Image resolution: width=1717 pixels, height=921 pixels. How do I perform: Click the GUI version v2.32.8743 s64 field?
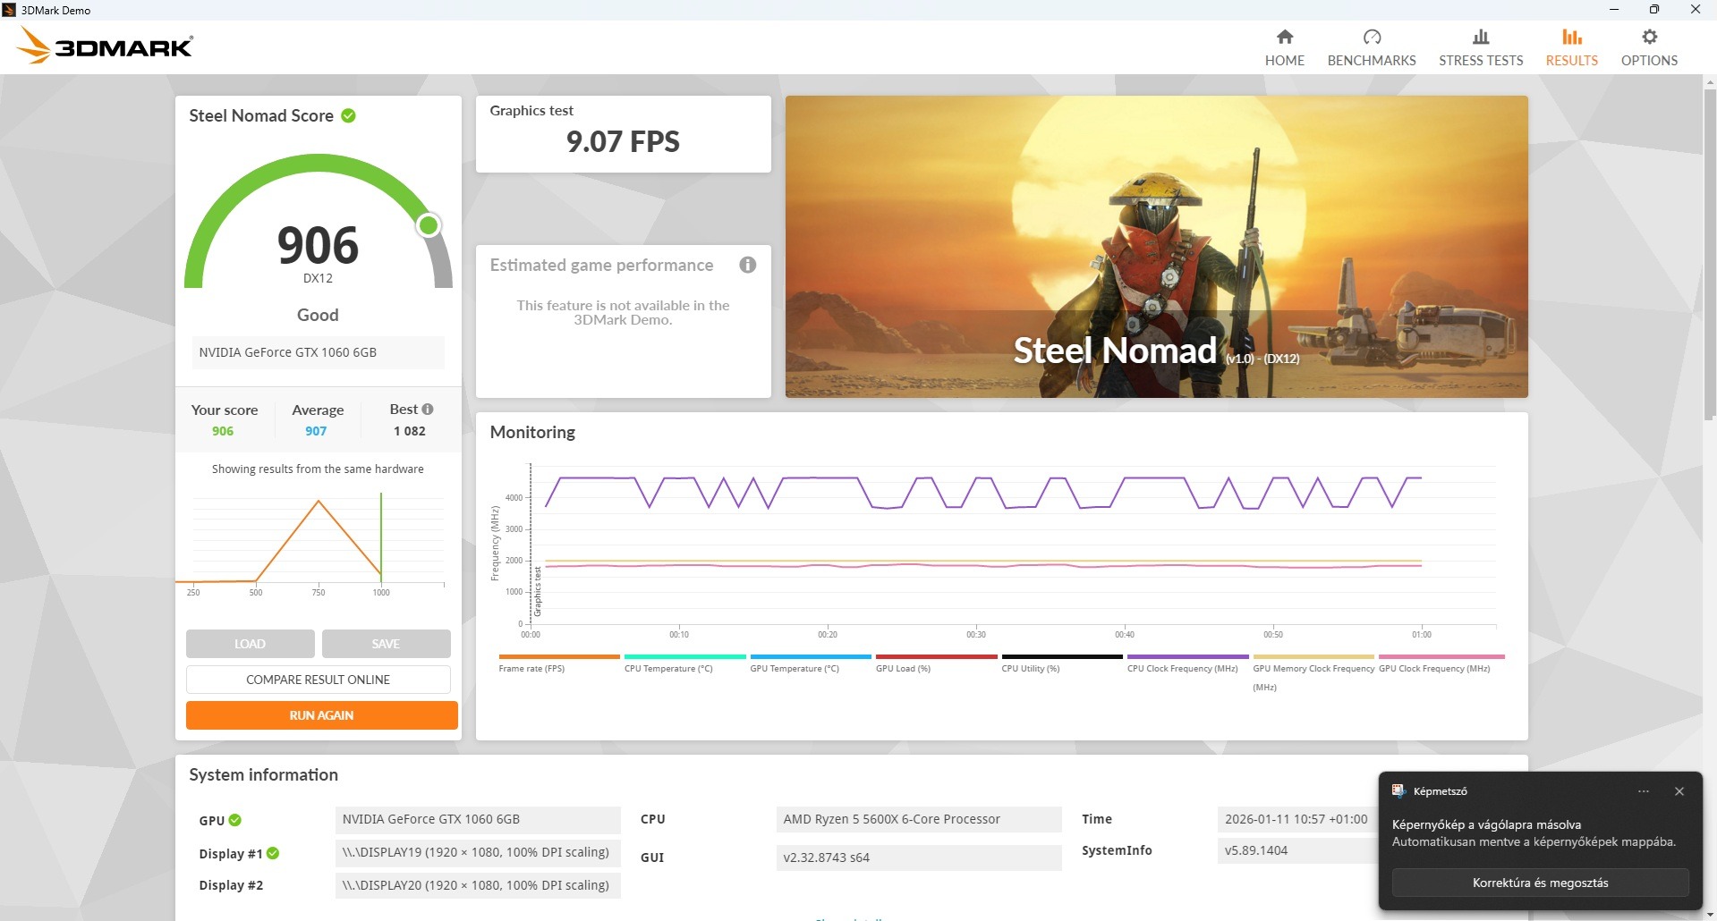[x=919, y=858]
